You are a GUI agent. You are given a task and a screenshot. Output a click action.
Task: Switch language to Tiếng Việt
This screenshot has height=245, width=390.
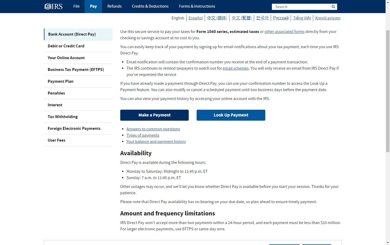tap(302, 18)
